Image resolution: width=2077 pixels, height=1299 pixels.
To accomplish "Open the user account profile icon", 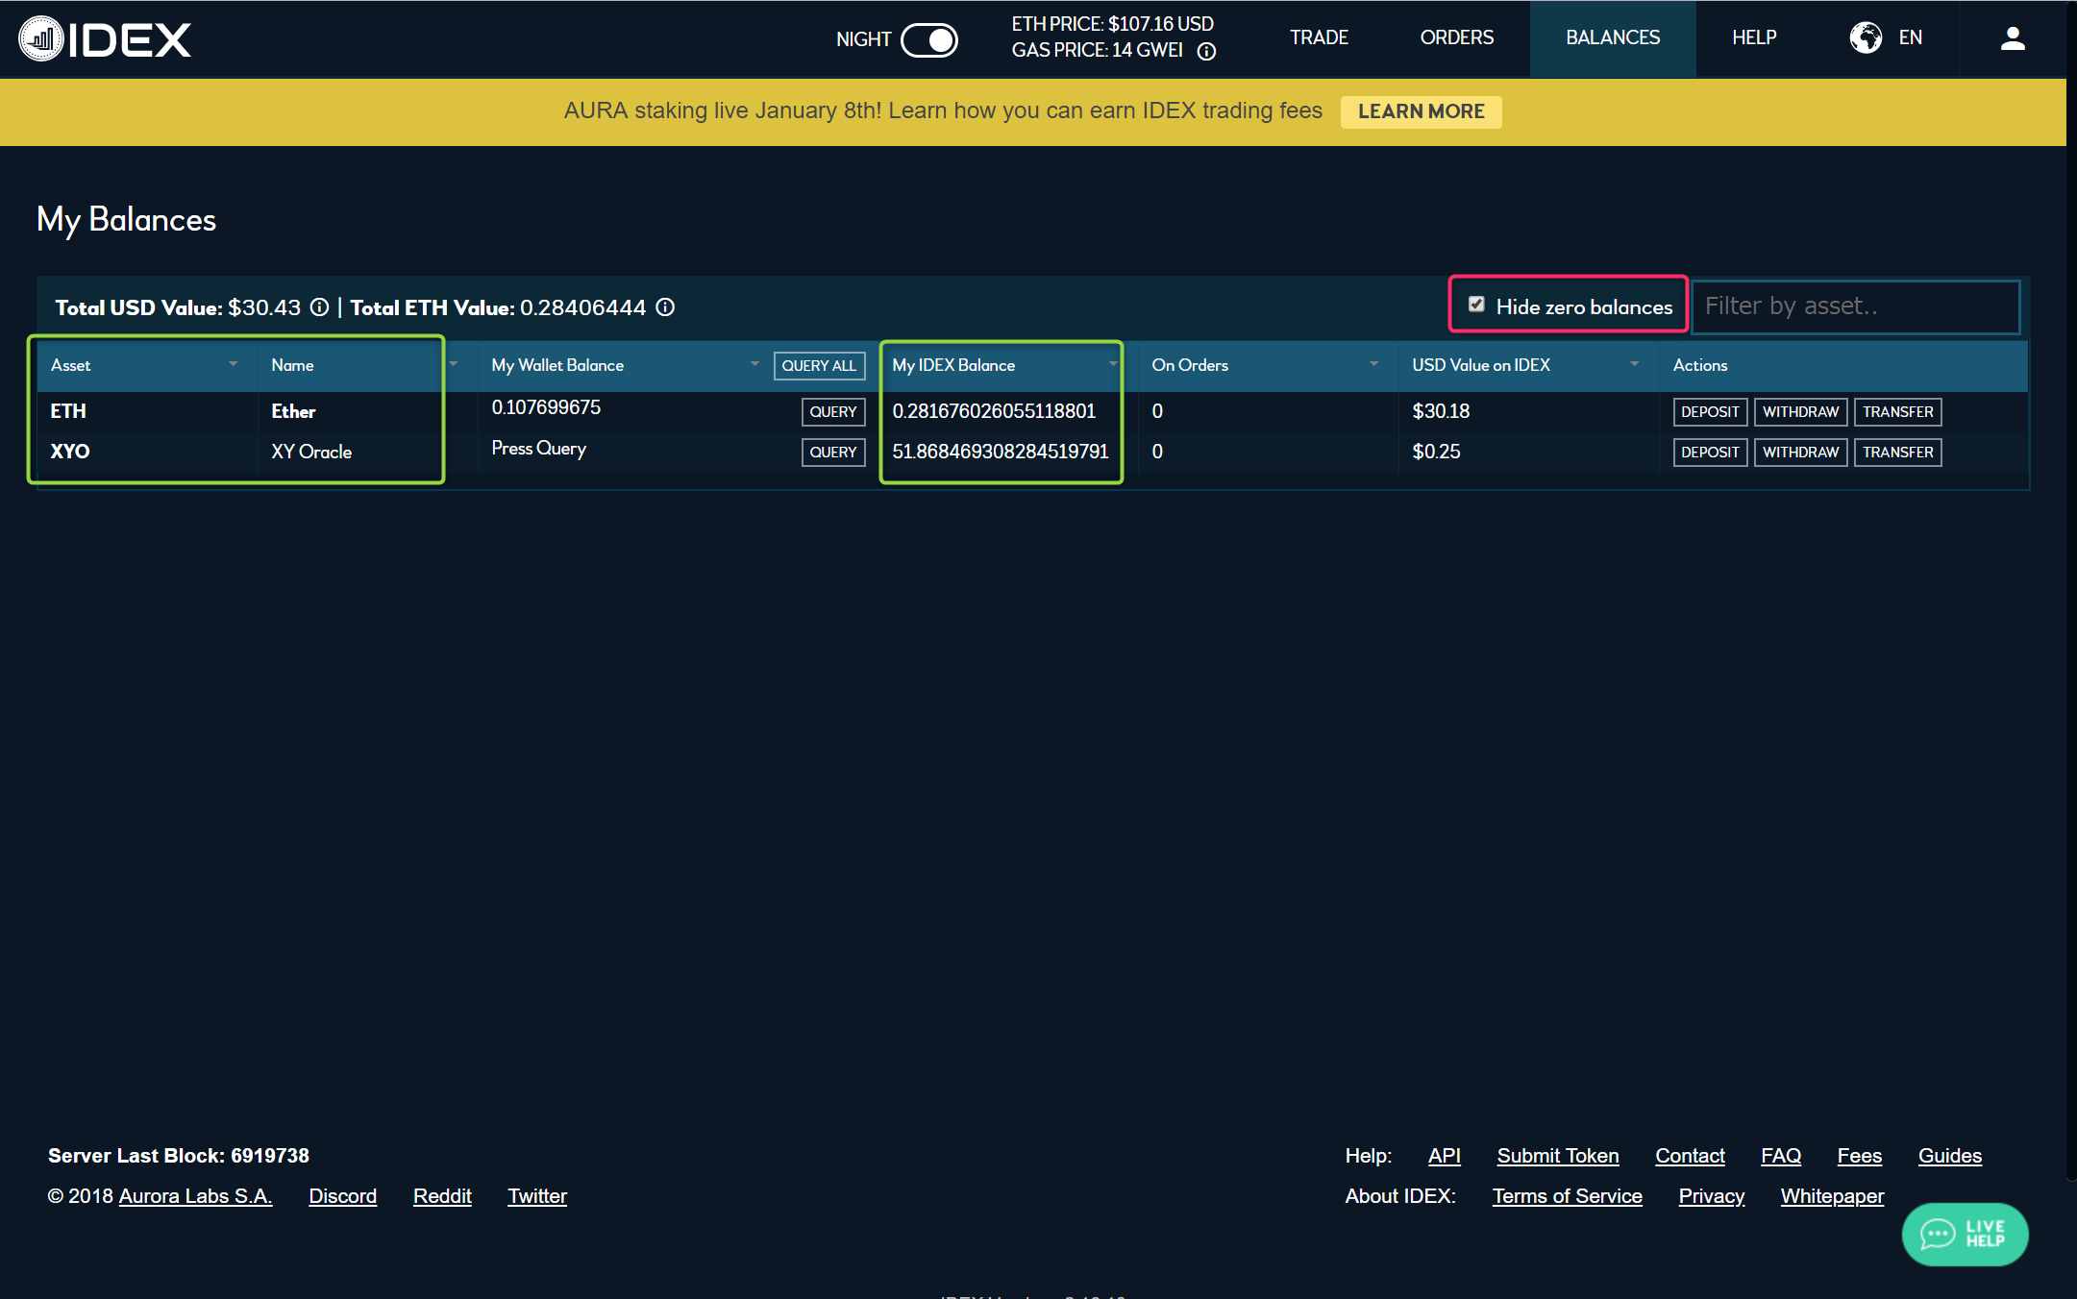I will pos(2013,38).
